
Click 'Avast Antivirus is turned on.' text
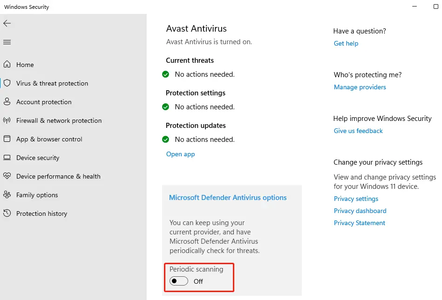[209, 42]
